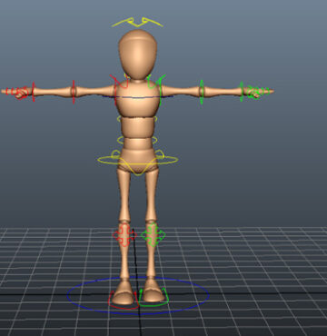Select the yellow mid-spine ring control at waist
Viewport: 327px width, 336px height.
[137, 140]
